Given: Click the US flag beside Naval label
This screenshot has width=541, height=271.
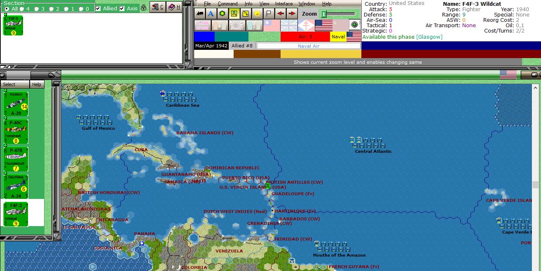Looking at the screenshot, I should 354,37.
